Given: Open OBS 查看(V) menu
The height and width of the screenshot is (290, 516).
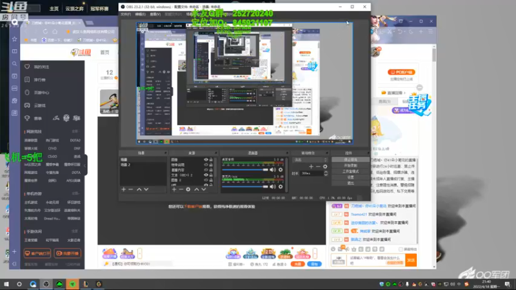Looking at the screenshot, I should pos(155,14).
